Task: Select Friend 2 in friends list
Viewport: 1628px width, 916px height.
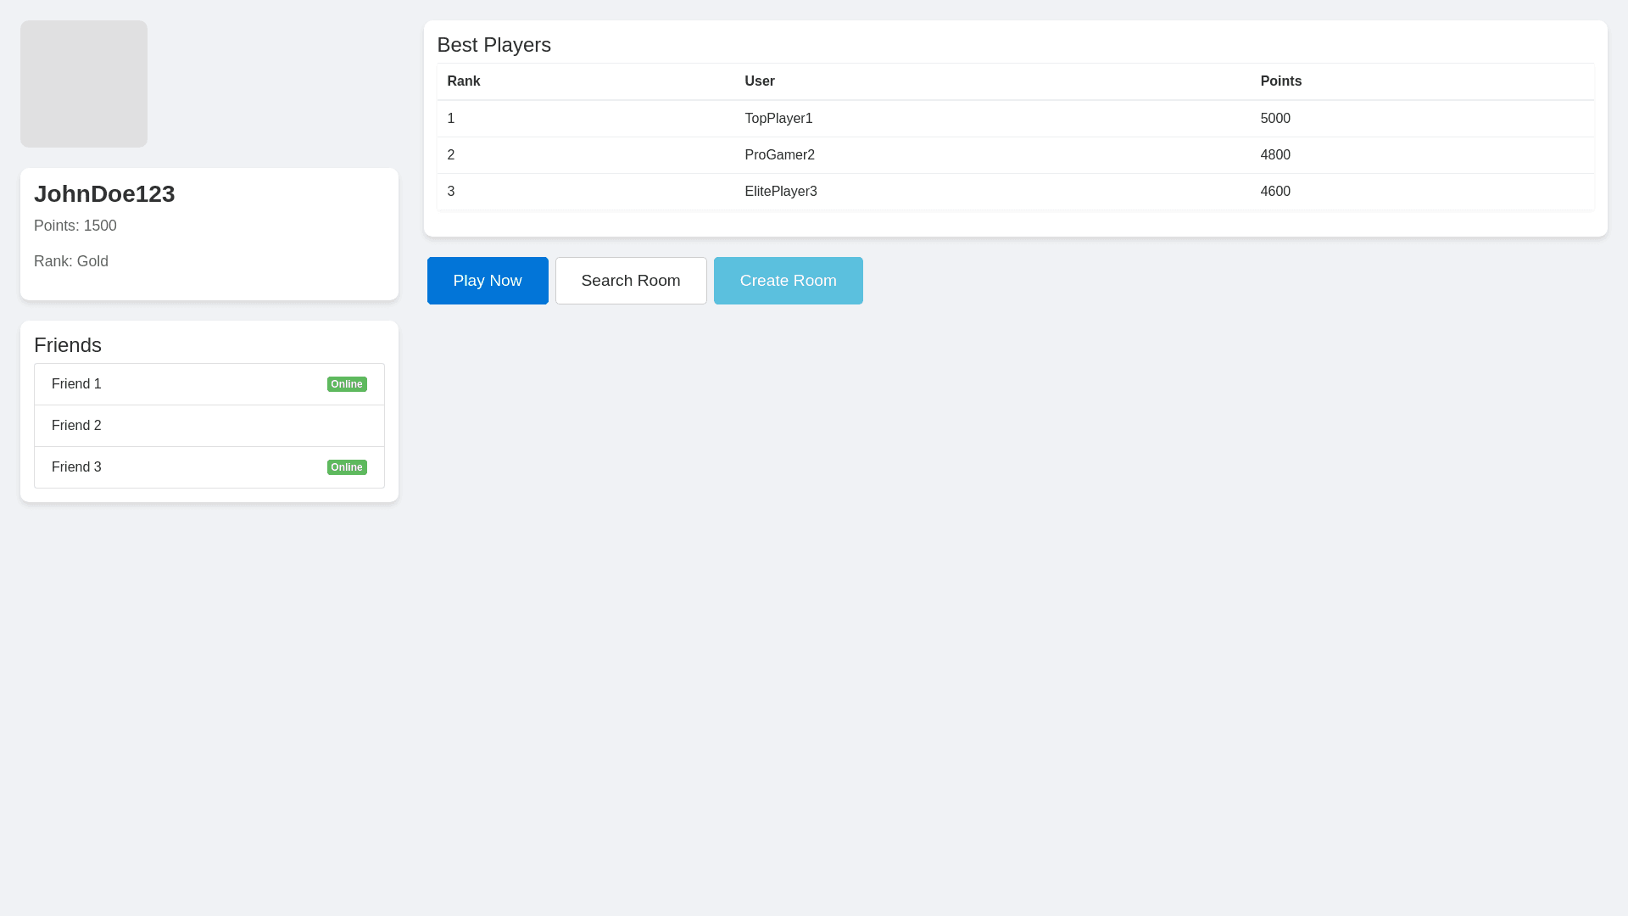Action: [76, 426]
